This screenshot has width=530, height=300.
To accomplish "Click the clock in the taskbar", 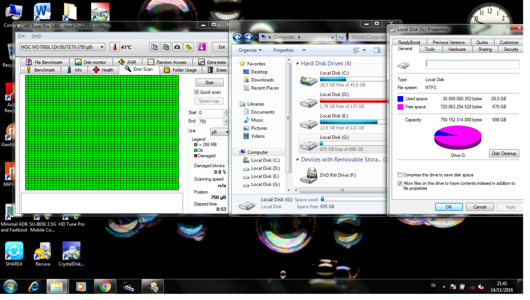I will tap(501, 287).
